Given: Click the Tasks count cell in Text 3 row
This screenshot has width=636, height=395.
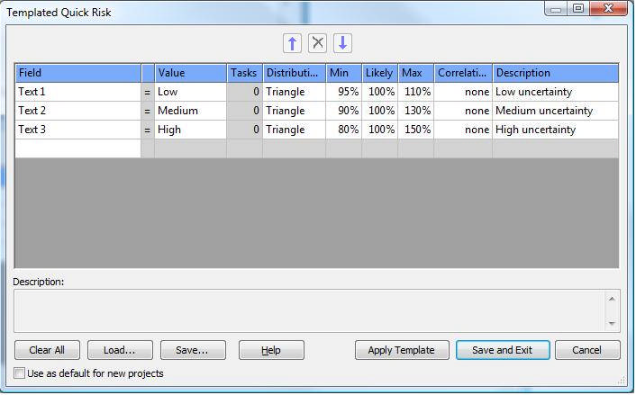Looking at the screenshot, I should pos(245,130).
